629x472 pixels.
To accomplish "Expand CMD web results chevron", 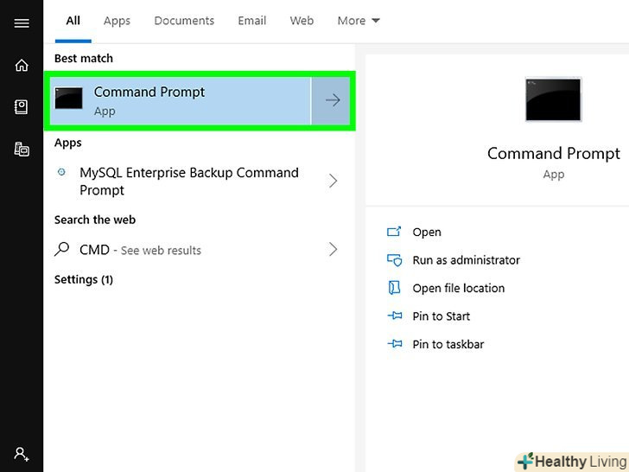I will pyautogui.click(x=334, y=250).
